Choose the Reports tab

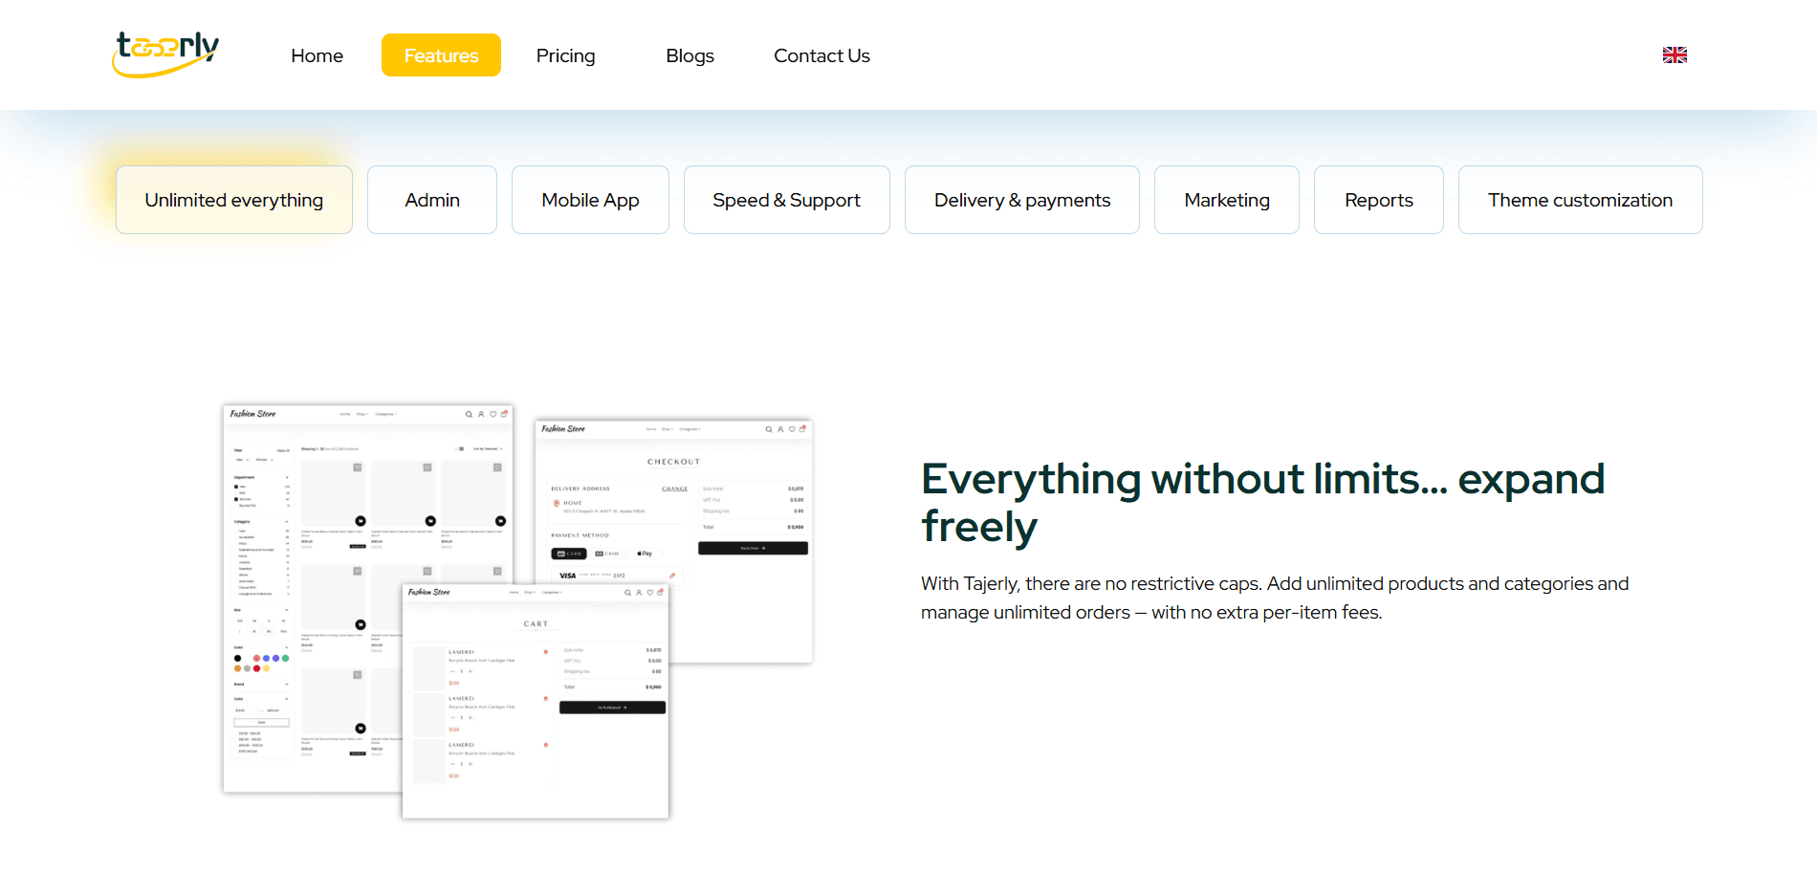click(1378, 200)
